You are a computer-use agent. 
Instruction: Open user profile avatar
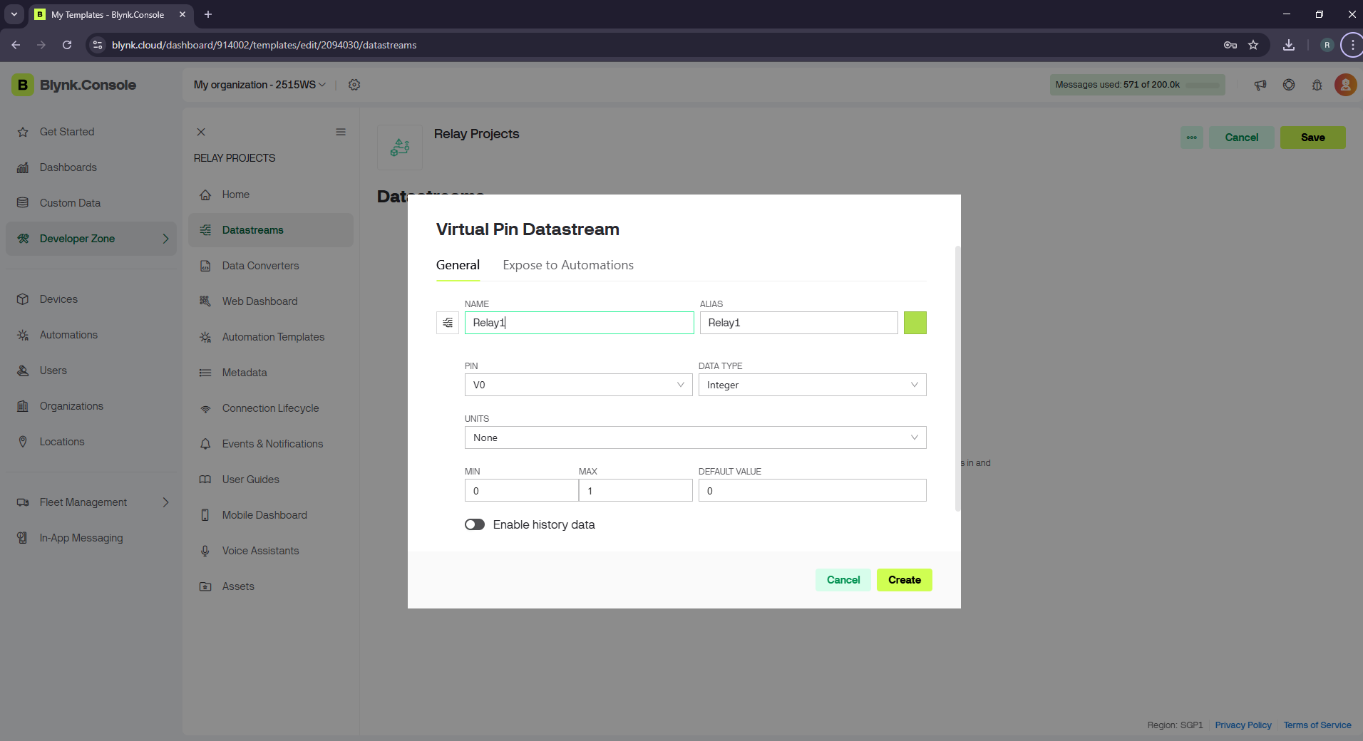(1345, 85)
